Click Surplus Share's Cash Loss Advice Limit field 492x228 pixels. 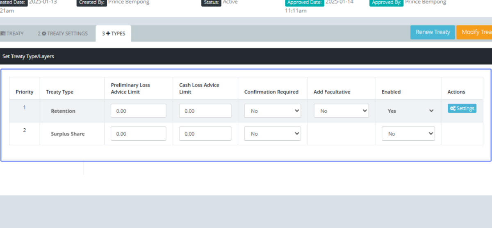(x=205, y=134)
